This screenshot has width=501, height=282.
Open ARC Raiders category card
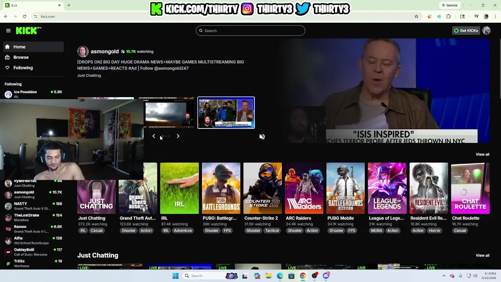point(304,188)
